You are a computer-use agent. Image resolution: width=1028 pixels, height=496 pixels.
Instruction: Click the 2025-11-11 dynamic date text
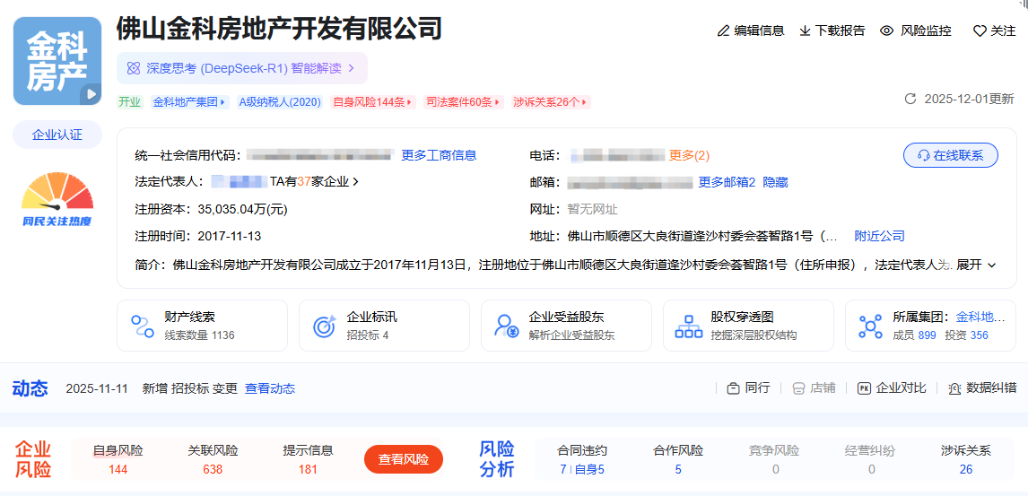click(x=97, y=388)
